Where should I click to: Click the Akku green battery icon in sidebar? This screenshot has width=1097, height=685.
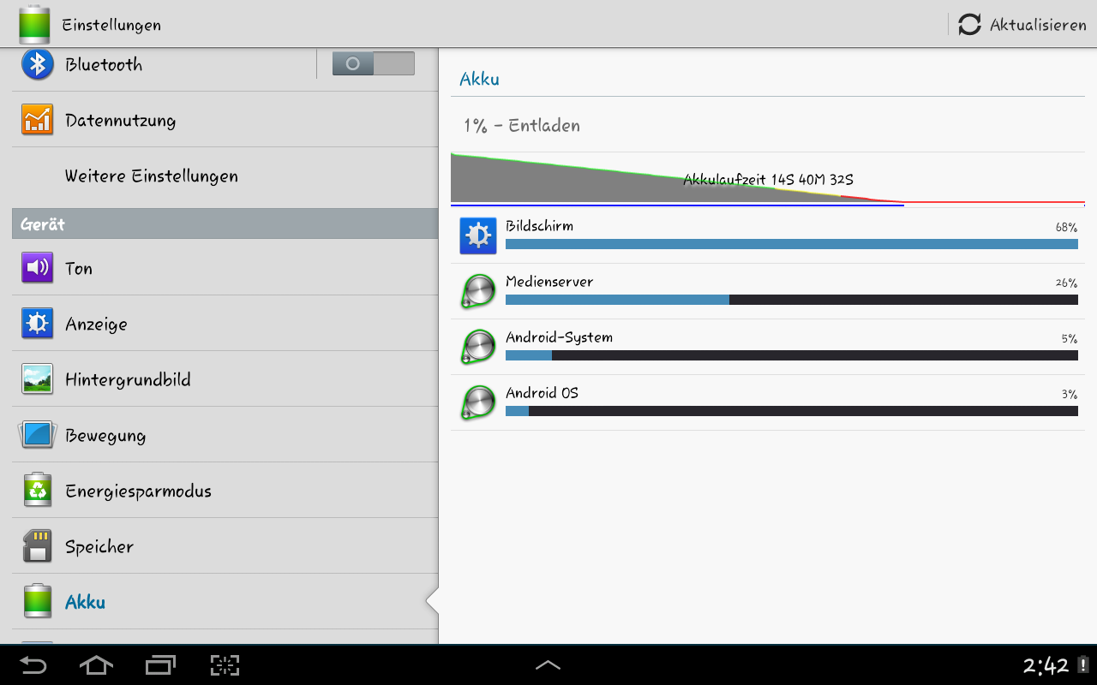coord(38,601)
